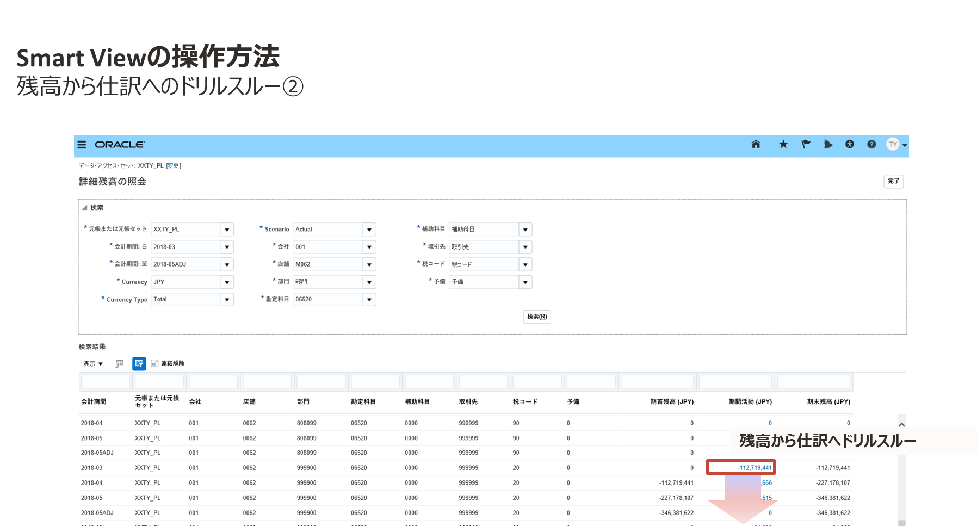This screenshot has width=977, height=526.
Task: Click the 補助科目 column header
Action: click(x=417, y=402)
